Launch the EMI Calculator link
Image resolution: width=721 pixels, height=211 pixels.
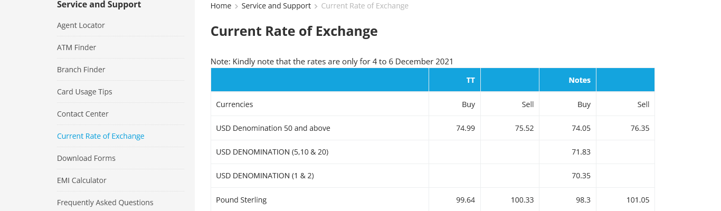click(82, 180)
